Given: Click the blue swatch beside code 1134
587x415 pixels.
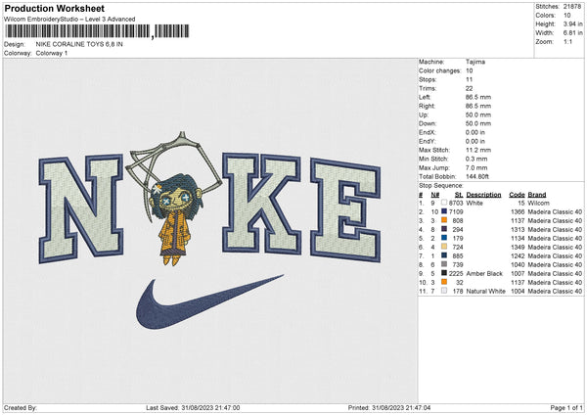Looking at the screenshot, I should (444, 238).
